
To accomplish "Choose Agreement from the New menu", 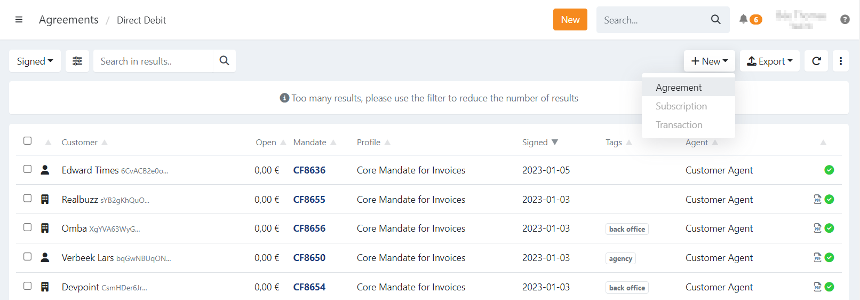I will coord(679,88).
